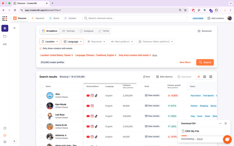Open the app grid launcher icon
Image resolution: width=234 pixels, height=146 pixels.
pyautogui.click(x=5, y=18)
